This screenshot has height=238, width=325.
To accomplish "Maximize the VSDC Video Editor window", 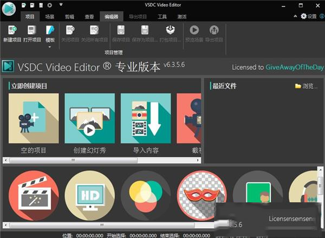I will coord(301,5).
